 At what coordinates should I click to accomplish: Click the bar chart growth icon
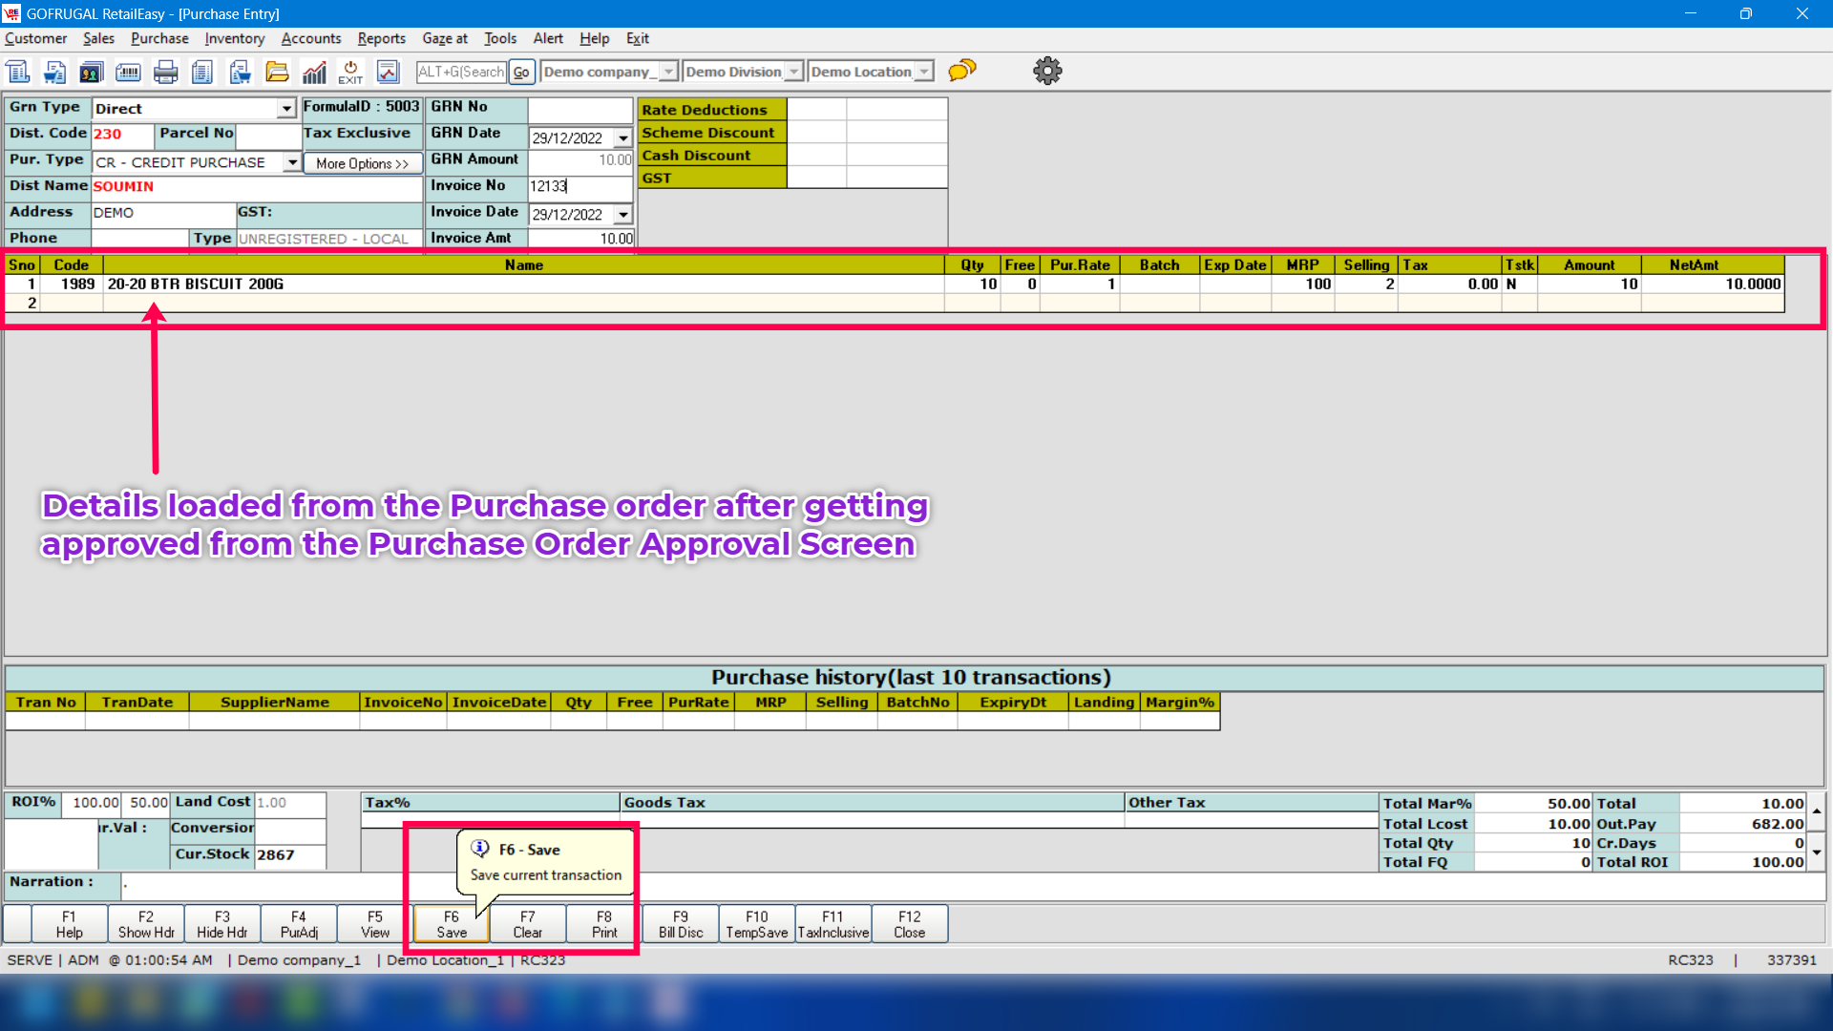coord(314,72)
